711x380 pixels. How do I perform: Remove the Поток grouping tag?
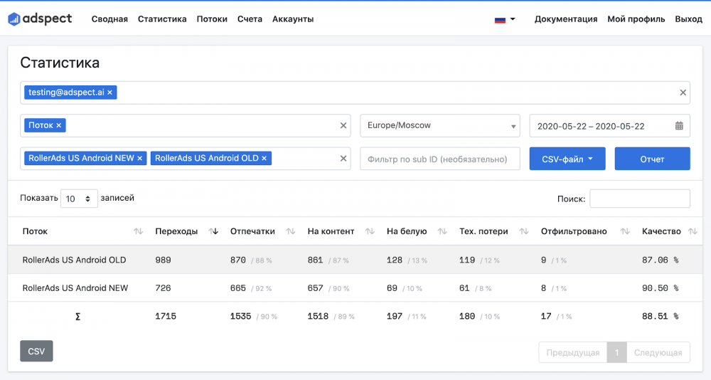58,125
